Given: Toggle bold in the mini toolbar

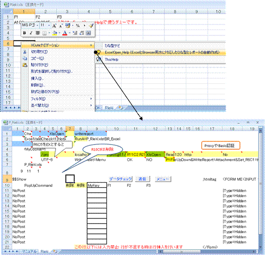Looking at the screenshot, I should tap(24, 33).
